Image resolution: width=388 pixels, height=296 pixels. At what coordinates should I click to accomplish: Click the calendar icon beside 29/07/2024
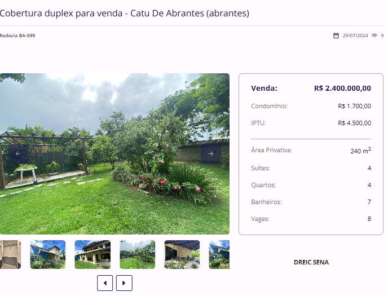click(x=336, y=36)
